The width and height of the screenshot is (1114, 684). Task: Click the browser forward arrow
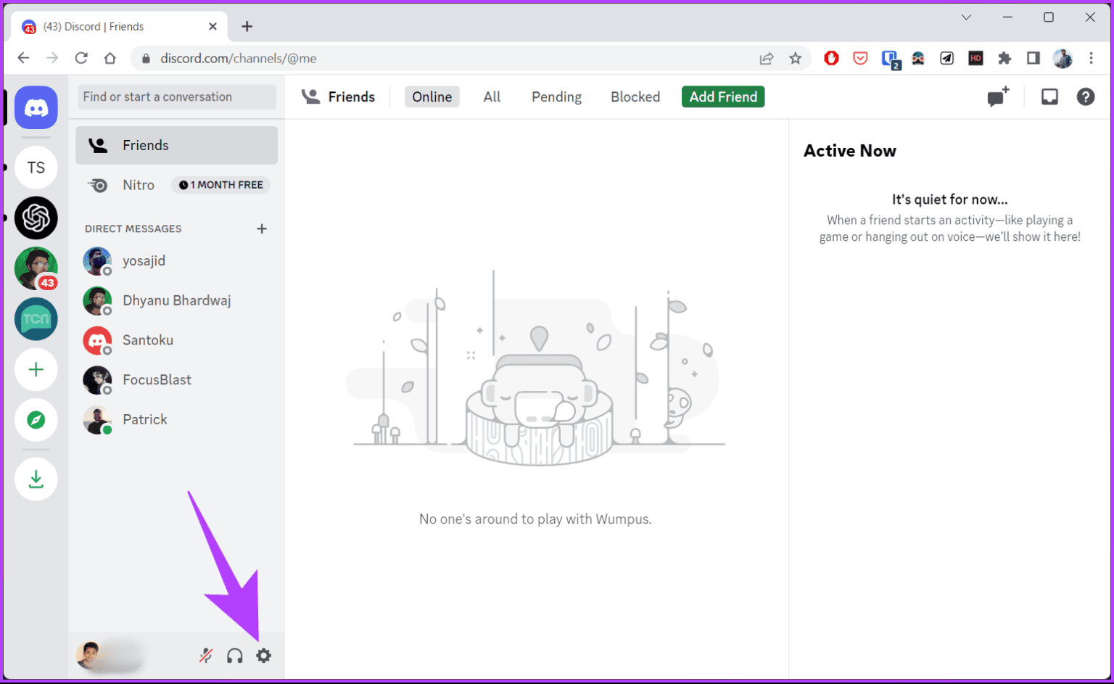52,58
